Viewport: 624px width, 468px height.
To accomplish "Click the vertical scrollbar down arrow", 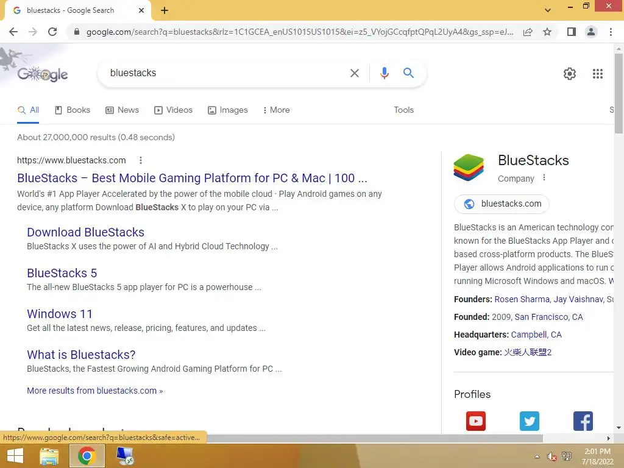I will pos(619,428).
